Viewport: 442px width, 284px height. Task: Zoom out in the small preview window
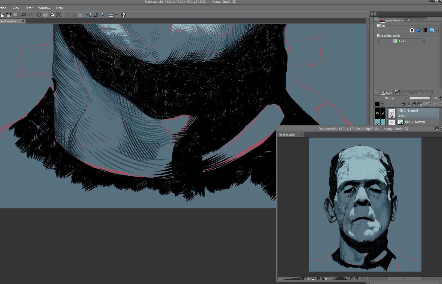click(308, 279)
